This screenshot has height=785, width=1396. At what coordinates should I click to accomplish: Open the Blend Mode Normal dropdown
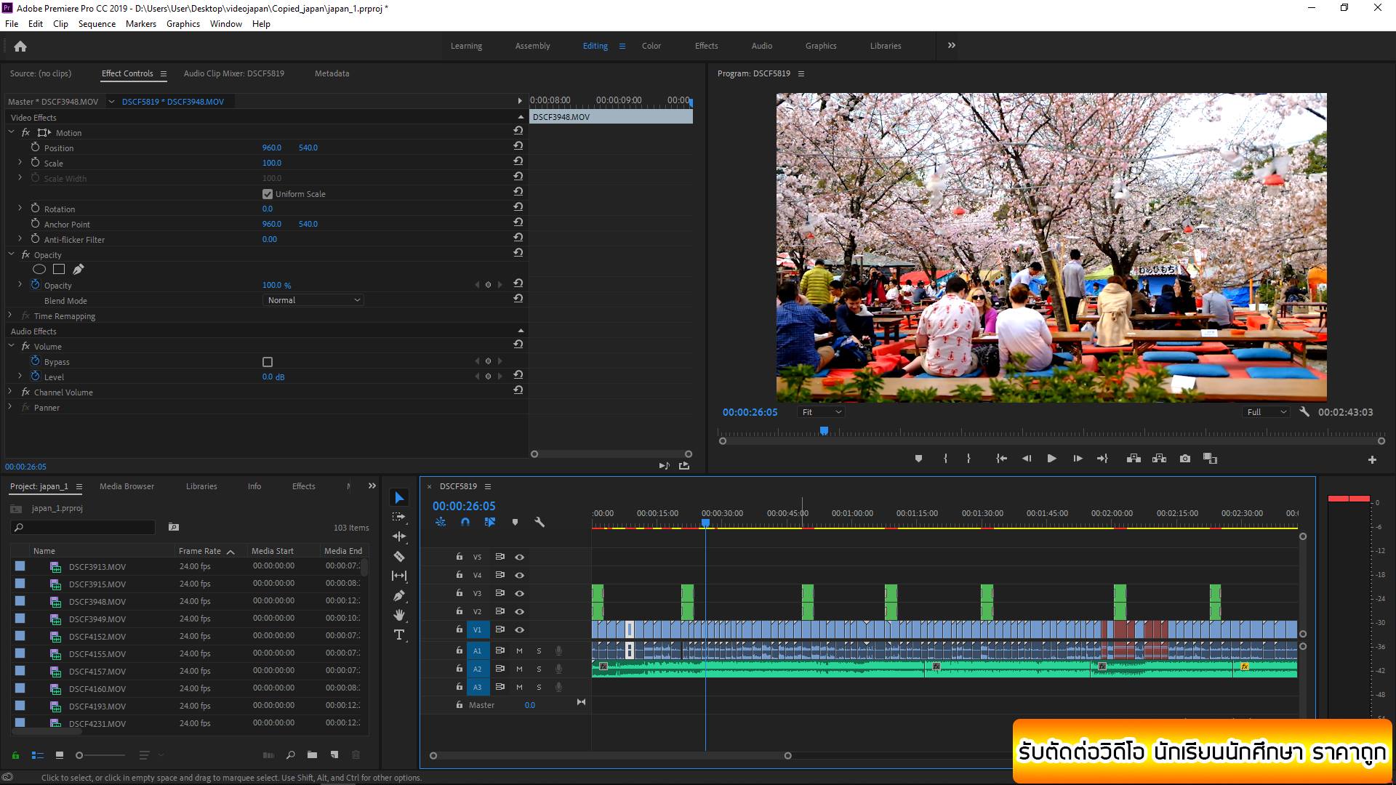tap(313, 300)
